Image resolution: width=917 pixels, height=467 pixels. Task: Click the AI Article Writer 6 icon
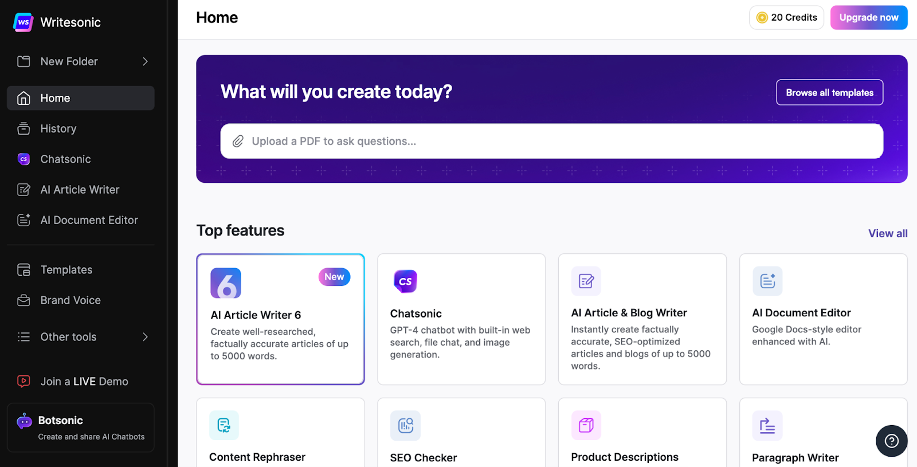pos(226,283)
